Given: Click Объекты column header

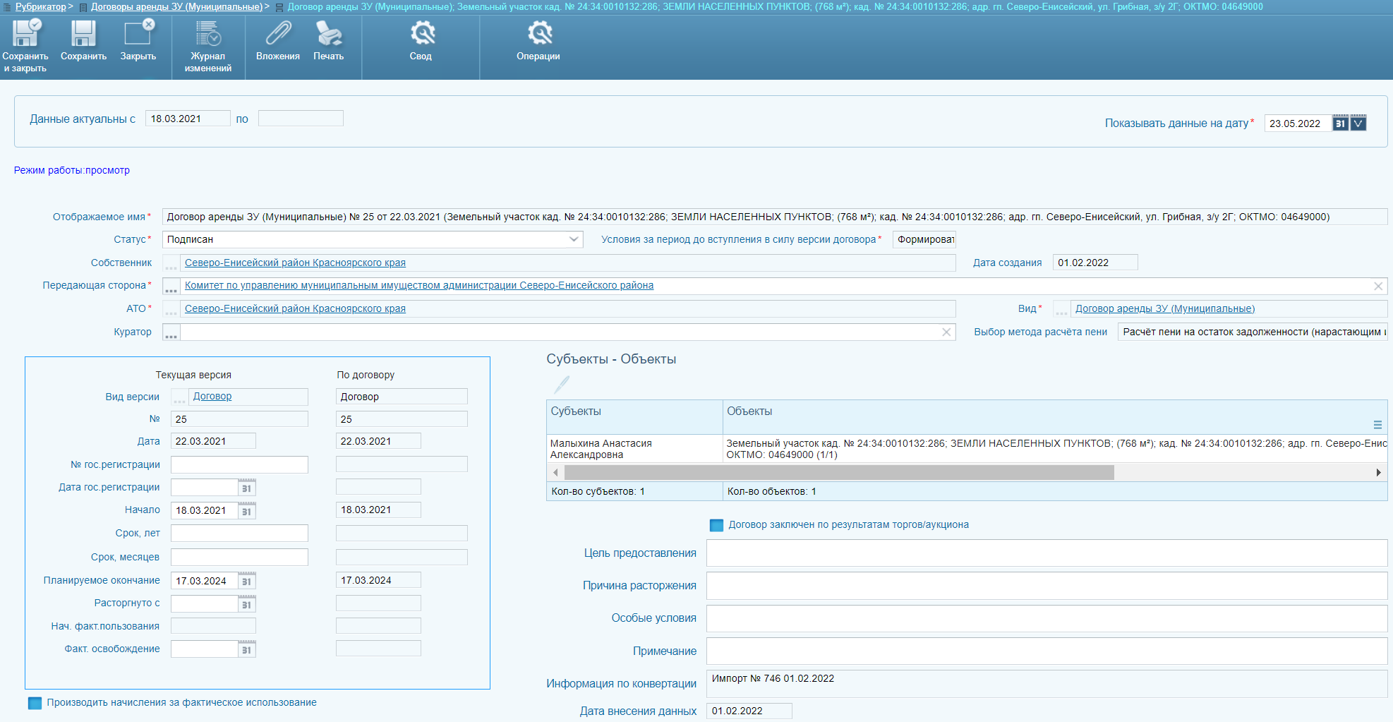Looking at the screenshot, I should [x=1055, y=417].
